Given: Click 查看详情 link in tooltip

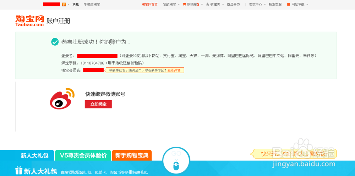Looking at the screenshot, I should (174, 70).
